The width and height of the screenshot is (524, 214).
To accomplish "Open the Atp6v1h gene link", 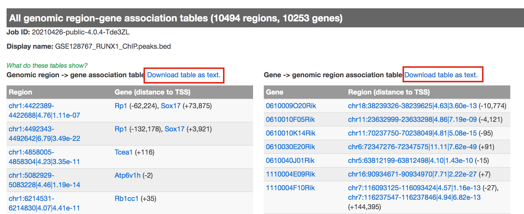I will [x=127, y=175].
